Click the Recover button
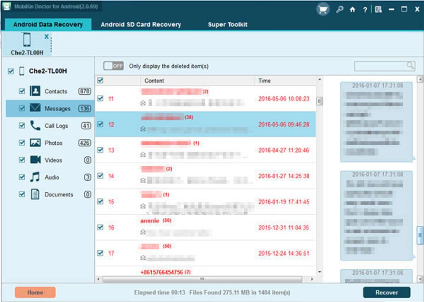Image resolution: width=424 pixels, height=302 pixels. pyautogui.click(x=386, y=292)
